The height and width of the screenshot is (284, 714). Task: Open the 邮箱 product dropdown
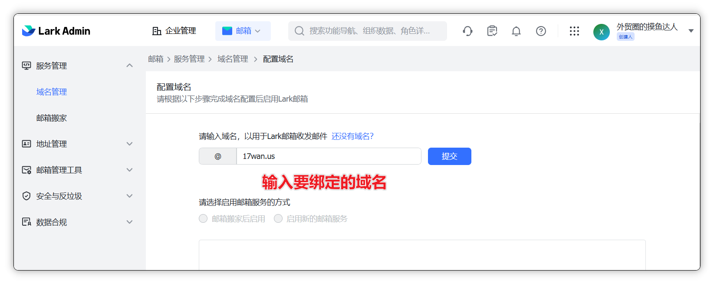coord(243,31)
